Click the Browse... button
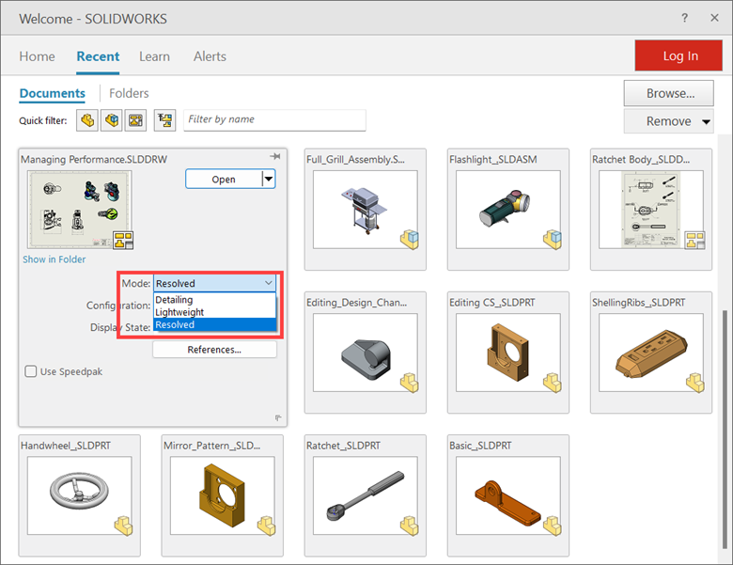Image resolution: width=733 pixels, height=565 pixels. [x=668, y=93]
